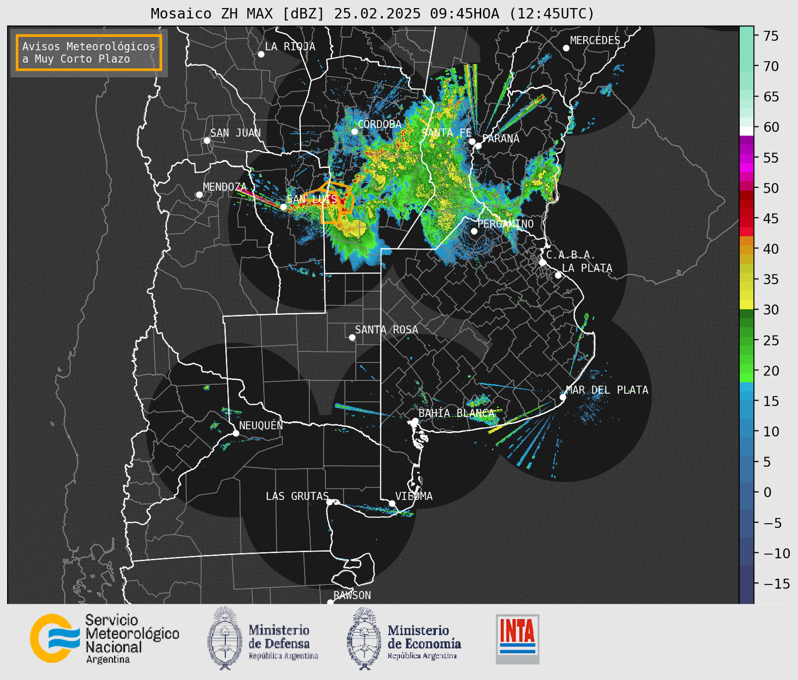Click the INTA logo
This screenshot has width=798, height=680.
(x=517, y=639)
